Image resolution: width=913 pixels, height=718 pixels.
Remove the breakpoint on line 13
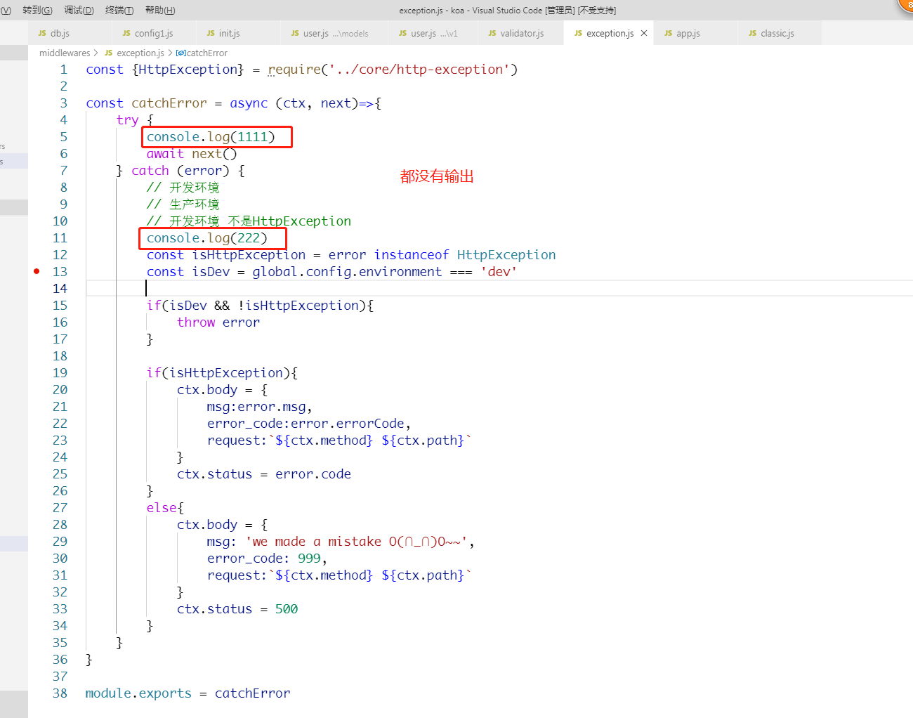click(37, 271)
